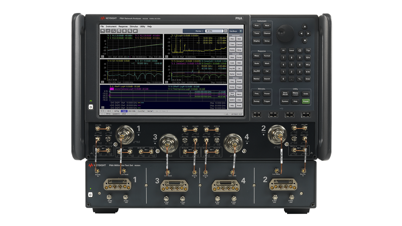Image resolution: width=402 pixels, height=226 pixels.
Task: Click the on-screen Avg BW hardkey
Action: pyautogui.click(x=232, y=69)
